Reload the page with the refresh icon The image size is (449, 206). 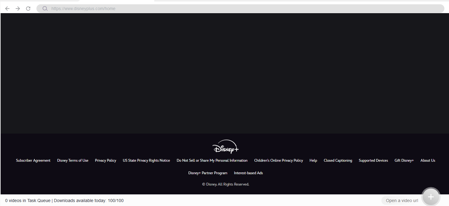(28, 9)
